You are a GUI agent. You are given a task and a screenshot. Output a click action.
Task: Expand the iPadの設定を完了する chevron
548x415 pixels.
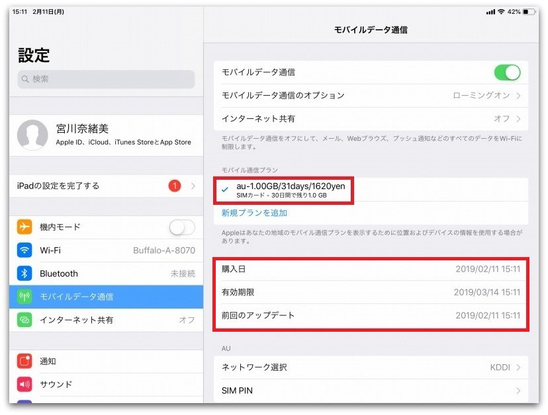coord(193,186)
